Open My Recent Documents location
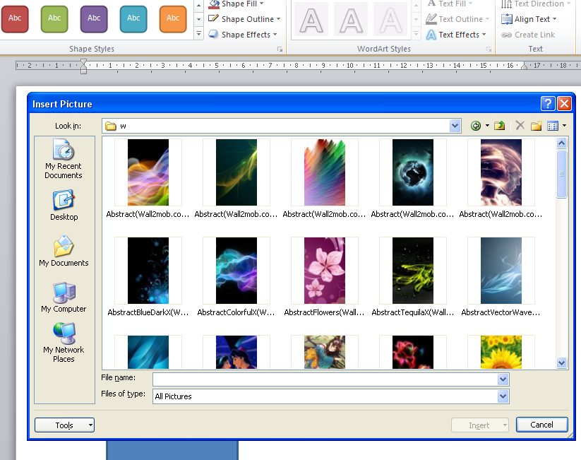This screenshot has height=460, width=581. point(64,160)
